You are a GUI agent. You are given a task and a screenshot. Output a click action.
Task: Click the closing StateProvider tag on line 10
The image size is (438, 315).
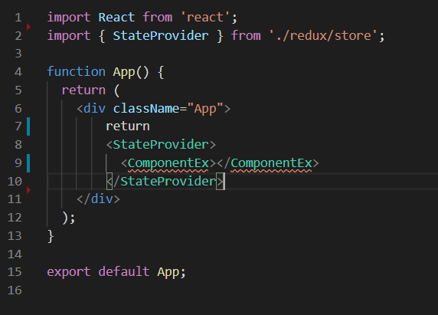tap(165, 182)
